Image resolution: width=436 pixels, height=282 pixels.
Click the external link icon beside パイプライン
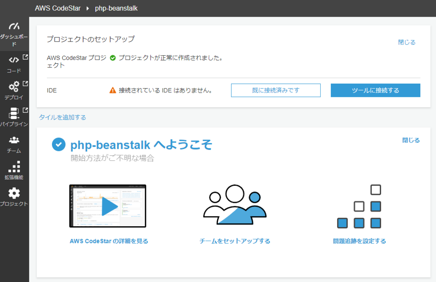pyautogui.click(x=25, y=110)
